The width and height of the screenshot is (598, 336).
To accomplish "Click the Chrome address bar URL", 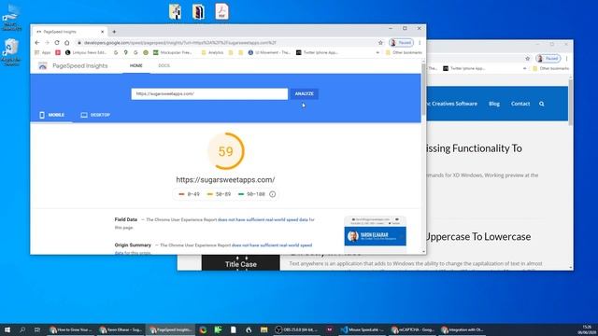I will coord(180,43).
